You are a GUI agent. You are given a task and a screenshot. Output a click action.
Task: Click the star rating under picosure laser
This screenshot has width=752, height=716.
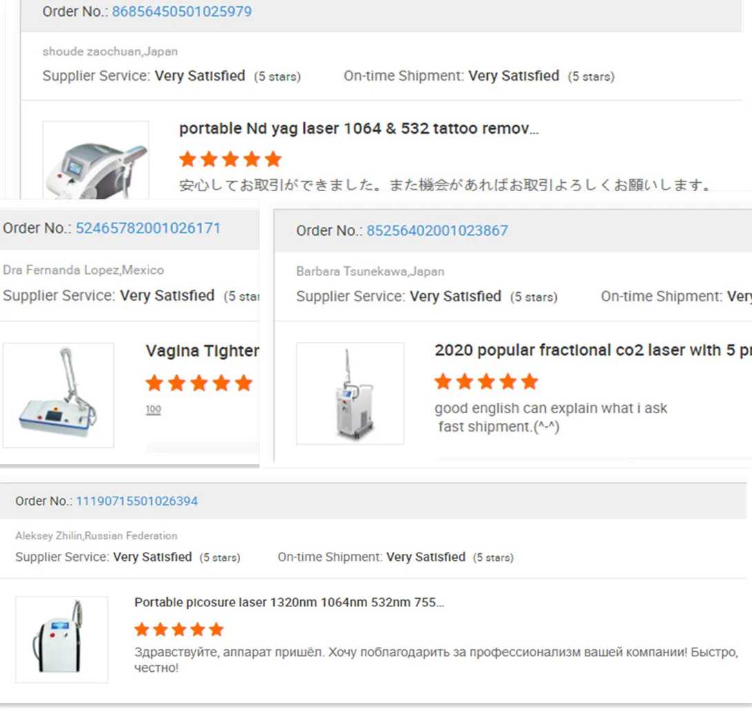coord(179,629)
